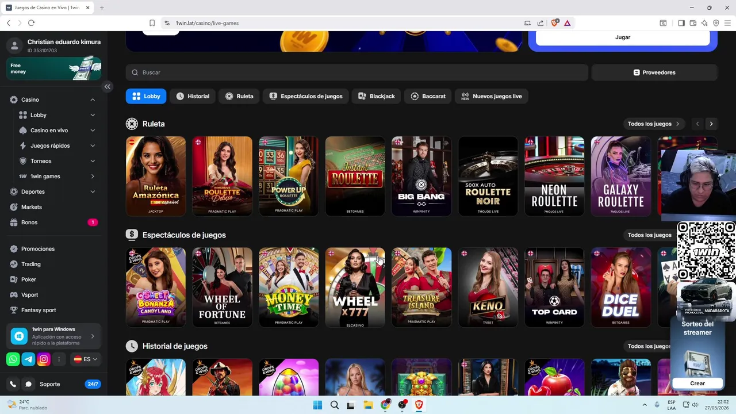
Task: Open ES language dropdown
Action: click(86, 359)
